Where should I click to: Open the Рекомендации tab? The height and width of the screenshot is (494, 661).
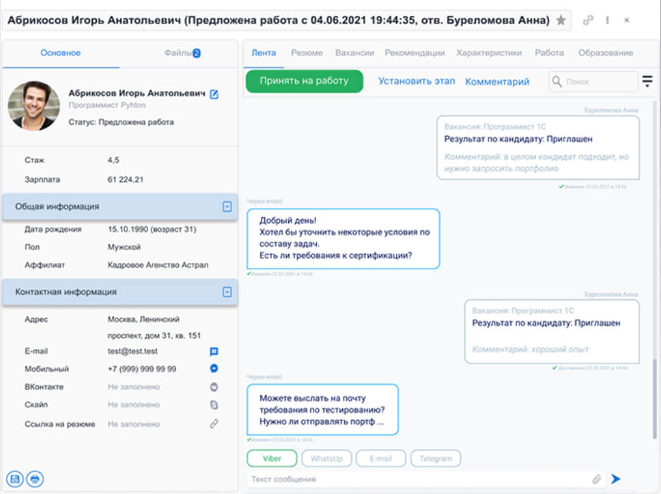[415, 53]
